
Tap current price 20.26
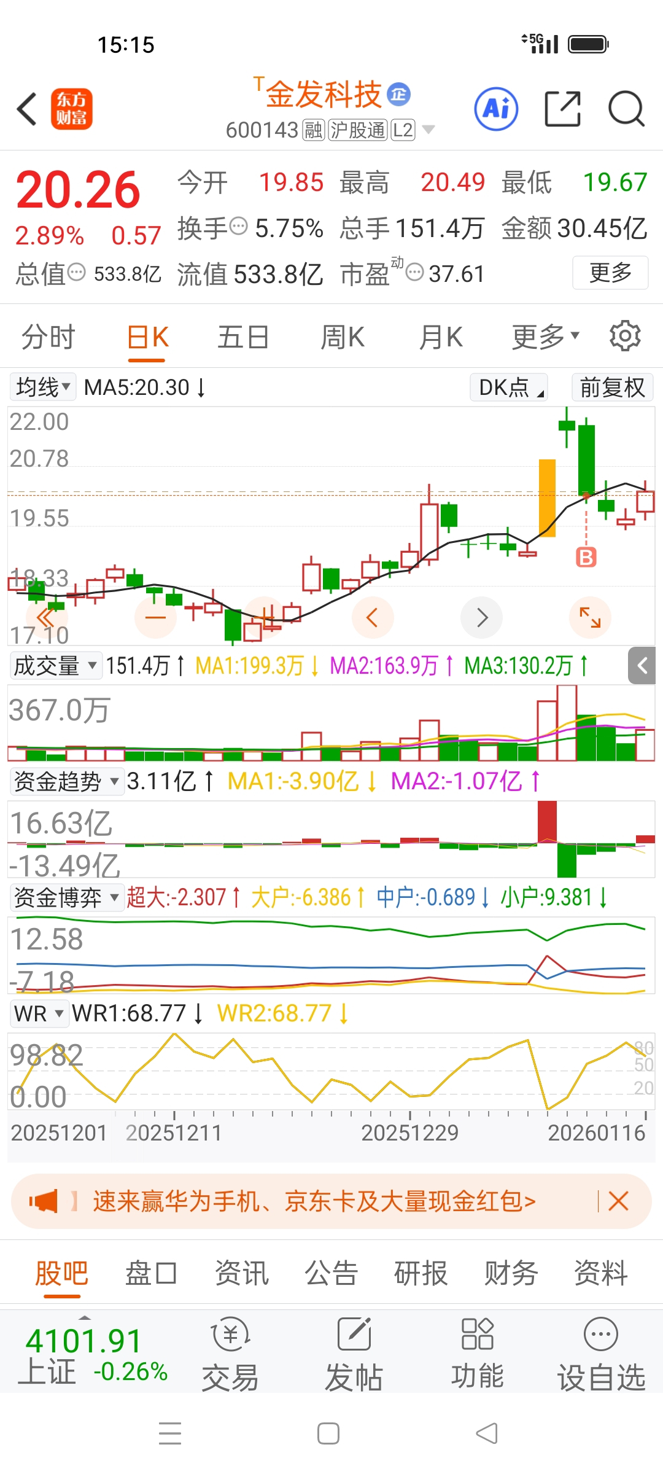(x=79, y=190)
